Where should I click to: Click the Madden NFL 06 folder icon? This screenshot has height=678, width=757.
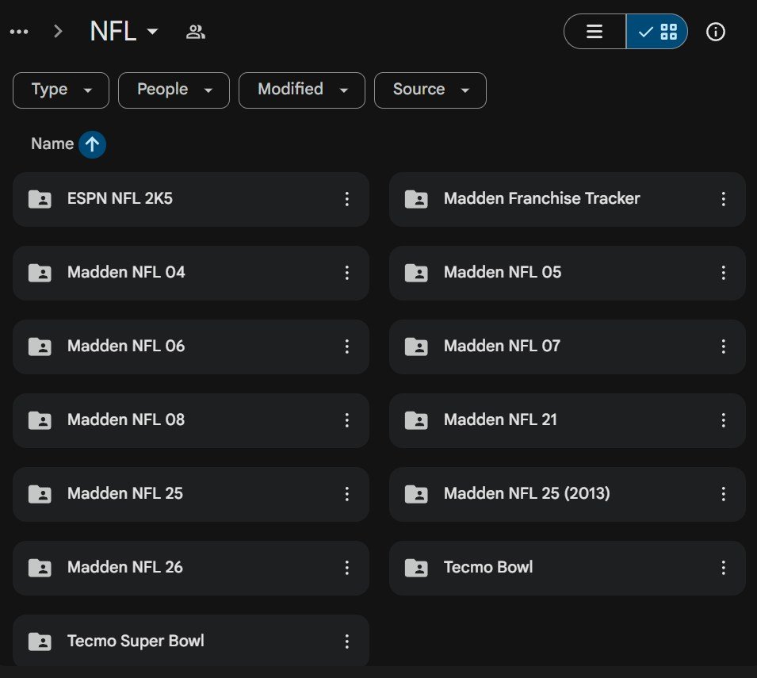coord(40,347)
